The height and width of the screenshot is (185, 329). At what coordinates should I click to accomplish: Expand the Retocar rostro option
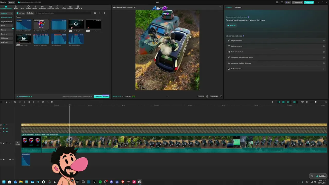coord(324,69)
